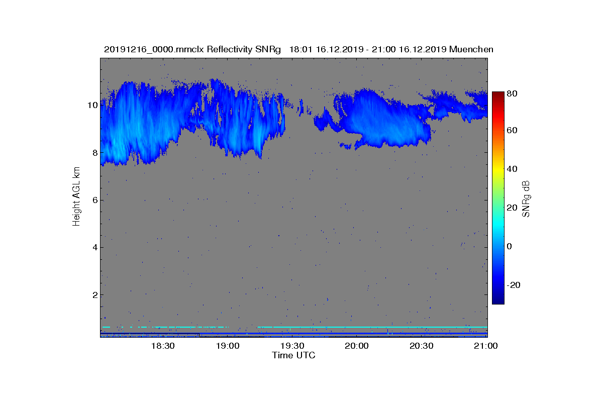603x402 pixels.
Task: Click the height tick label 4
Action: click(x=94, y=247)
